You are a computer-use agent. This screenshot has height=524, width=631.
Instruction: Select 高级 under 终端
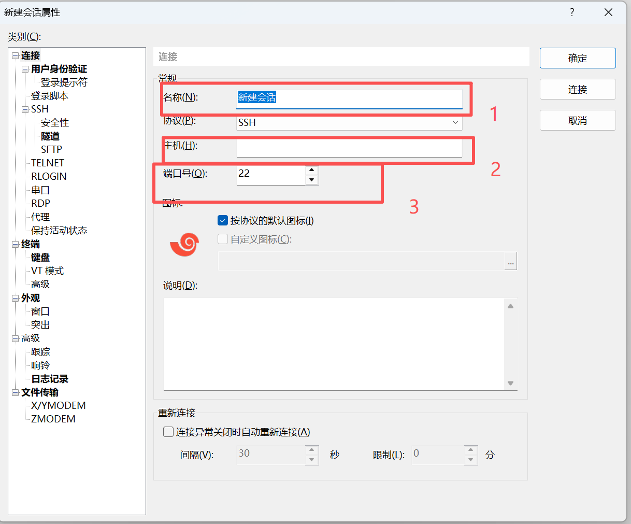tap(40, 285)
